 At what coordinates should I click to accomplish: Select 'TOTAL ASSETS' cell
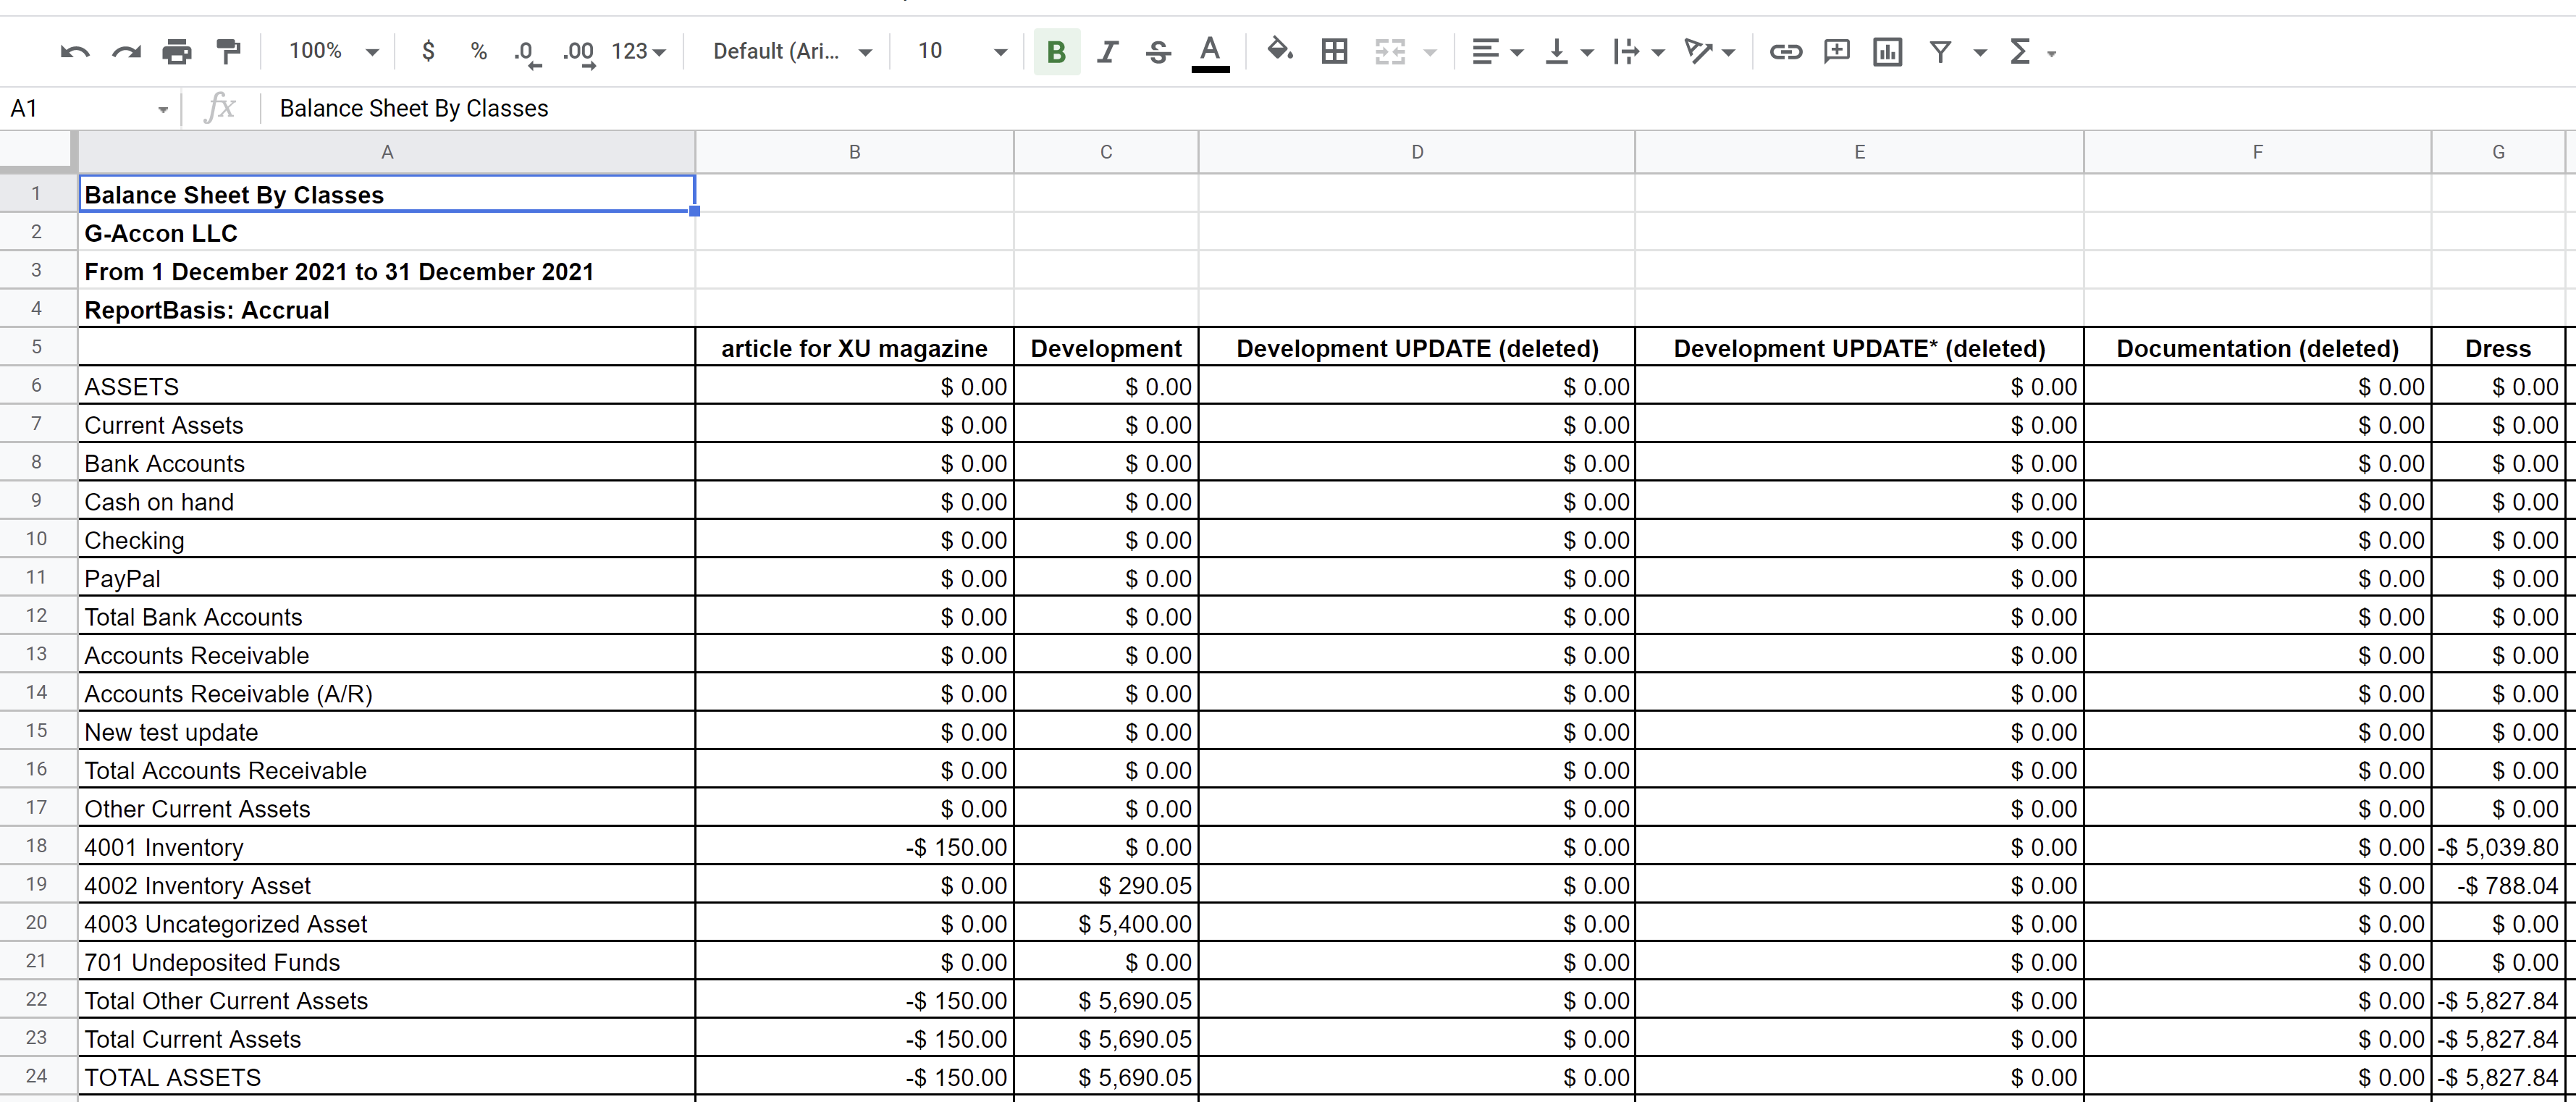[x=387, y=1077]
